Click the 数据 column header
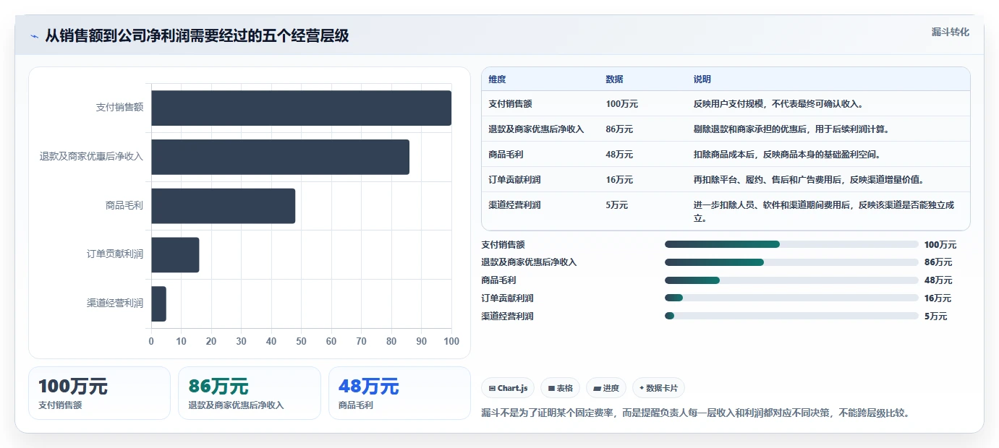Viewport: 999px width, 448px height. tap(614, 79)
